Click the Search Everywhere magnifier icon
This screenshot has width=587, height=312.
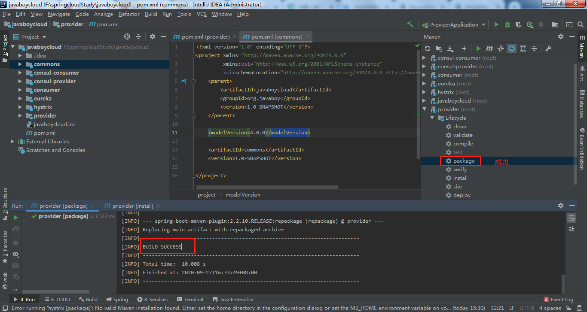[581, 24]
